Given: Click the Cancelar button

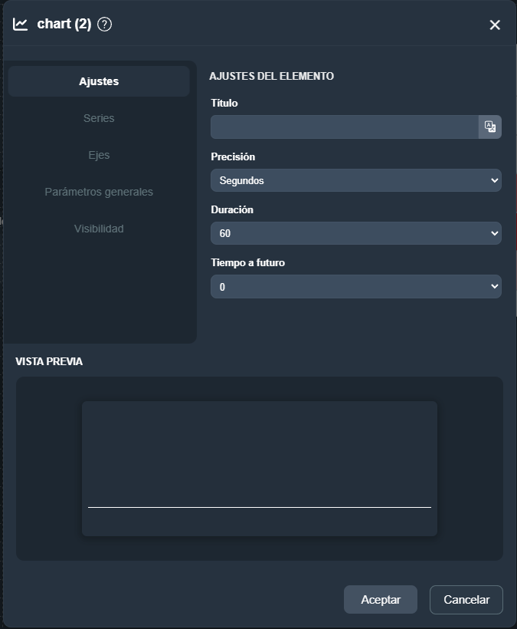Looking at the screenshot, I should click(x=466, y=600).
